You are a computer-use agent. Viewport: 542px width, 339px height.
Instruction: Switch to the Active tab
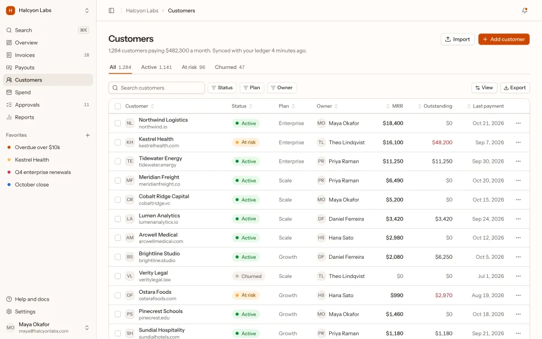(156, 67)
